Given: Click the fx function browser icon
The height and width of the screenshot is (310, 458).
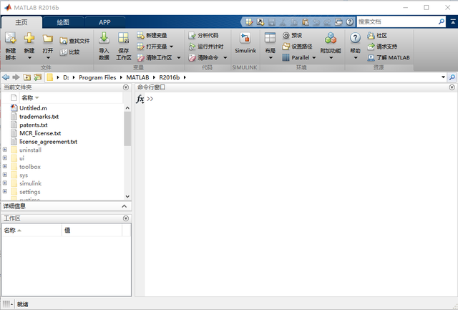Looking at the screenshot, I should (x=140, y=99).
